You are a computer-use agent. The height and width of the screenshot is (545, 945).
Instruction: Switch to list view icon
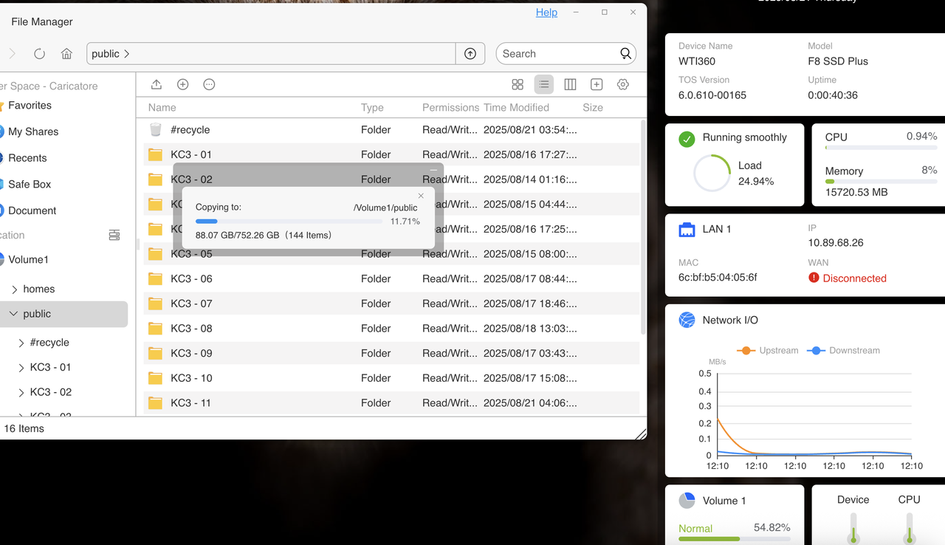pos(544,84)
